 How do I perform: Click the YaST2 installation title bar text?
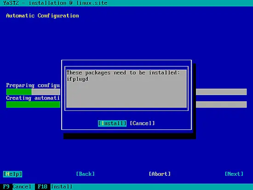pos(55,3)
